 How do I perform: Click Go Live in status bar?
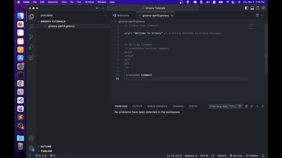click(236, 156)
